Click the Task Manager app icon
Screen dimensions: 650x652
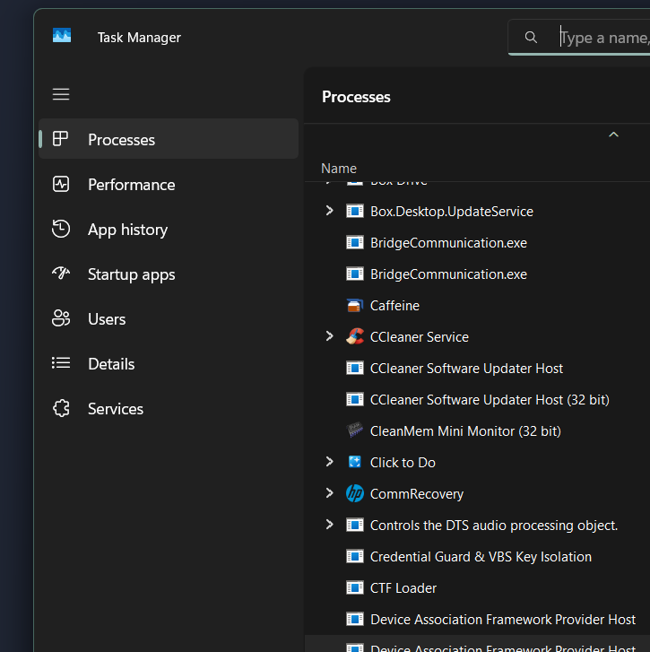[62, 36]
